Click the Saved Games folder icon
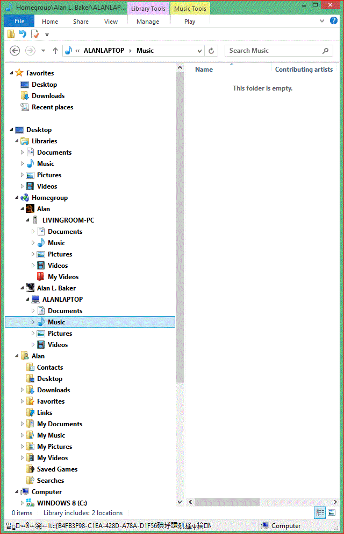Image resolution: width=344 pixels, height=534 pixels. click(x=30, y=469)
